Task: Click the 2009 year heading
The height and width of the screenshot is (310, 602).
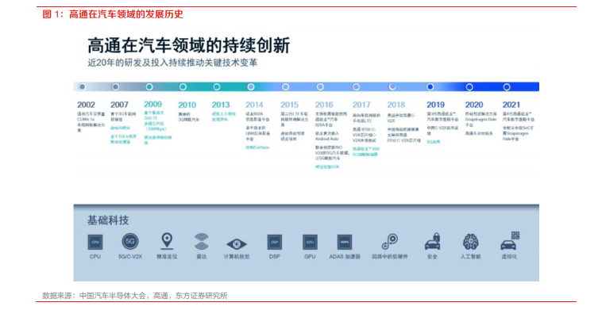Action: pos(152,104)
